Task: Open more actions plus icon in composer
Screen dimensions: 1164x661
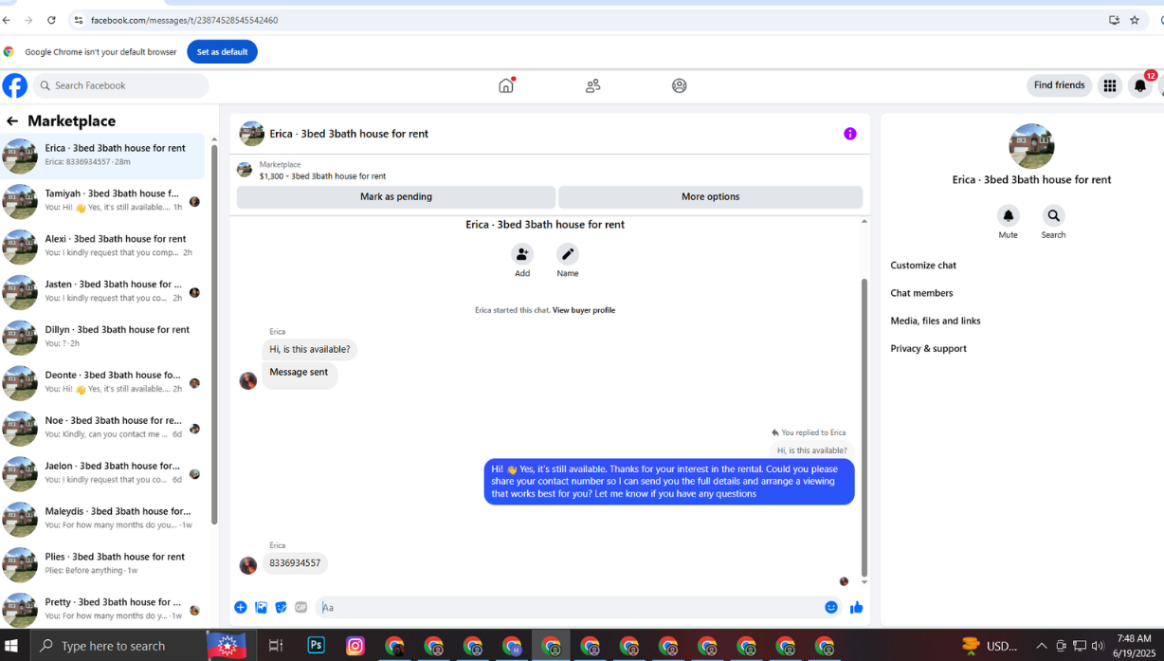Action: pyautogui.click(x=241, y=607)
